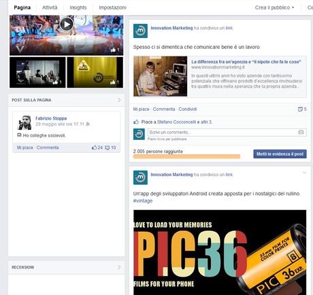Expand the Post sulla pagina section arrow
Viewport: 313px width, 295px height.
(x=119, y=100)
